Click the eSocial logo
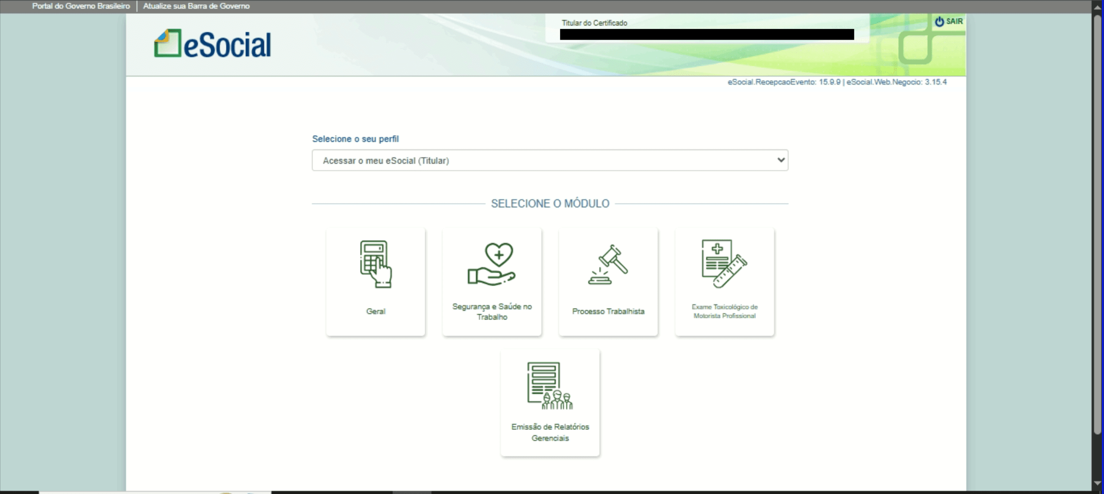The image size is (1104, 494). [213, 44]
